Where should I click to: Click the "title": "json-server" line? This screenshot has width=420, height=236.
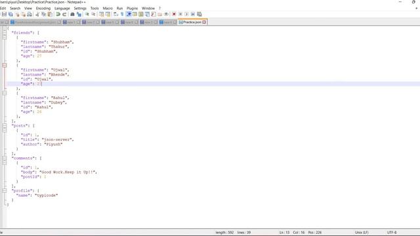click(47, 140)
